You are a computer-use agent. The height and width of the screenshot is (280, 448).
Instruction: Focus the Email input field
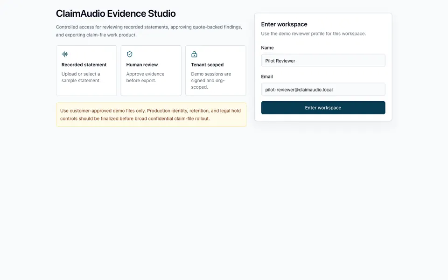click(x=323, y=90)
